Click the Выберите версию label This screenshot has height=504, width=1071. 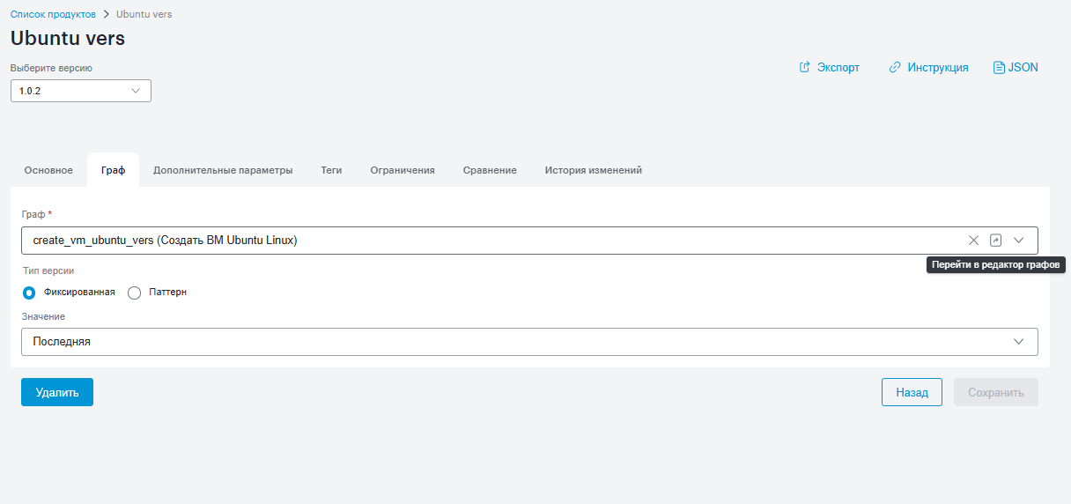51,68
